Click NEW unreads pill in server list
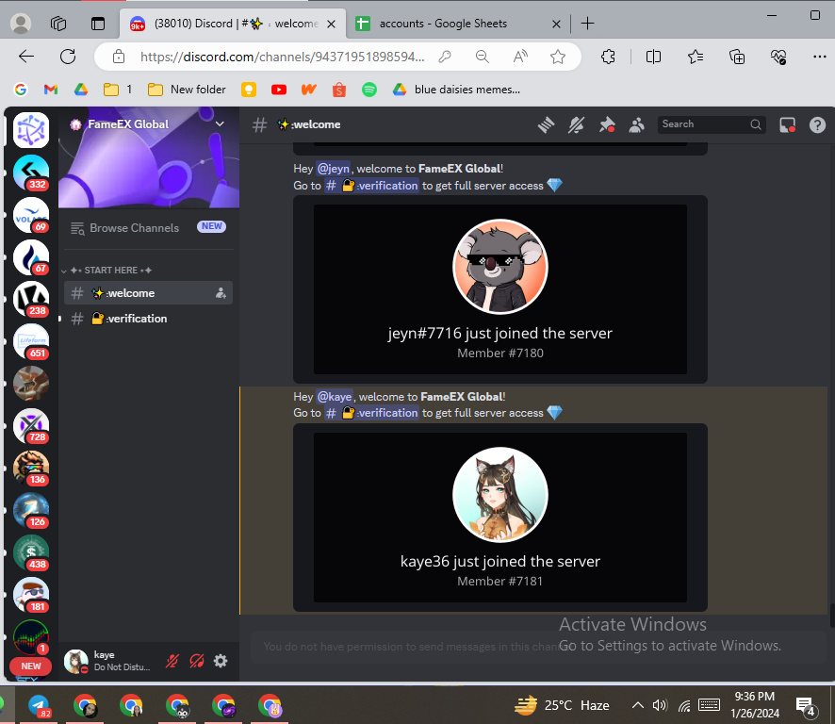The image size is (835, 724). point(30,666)
